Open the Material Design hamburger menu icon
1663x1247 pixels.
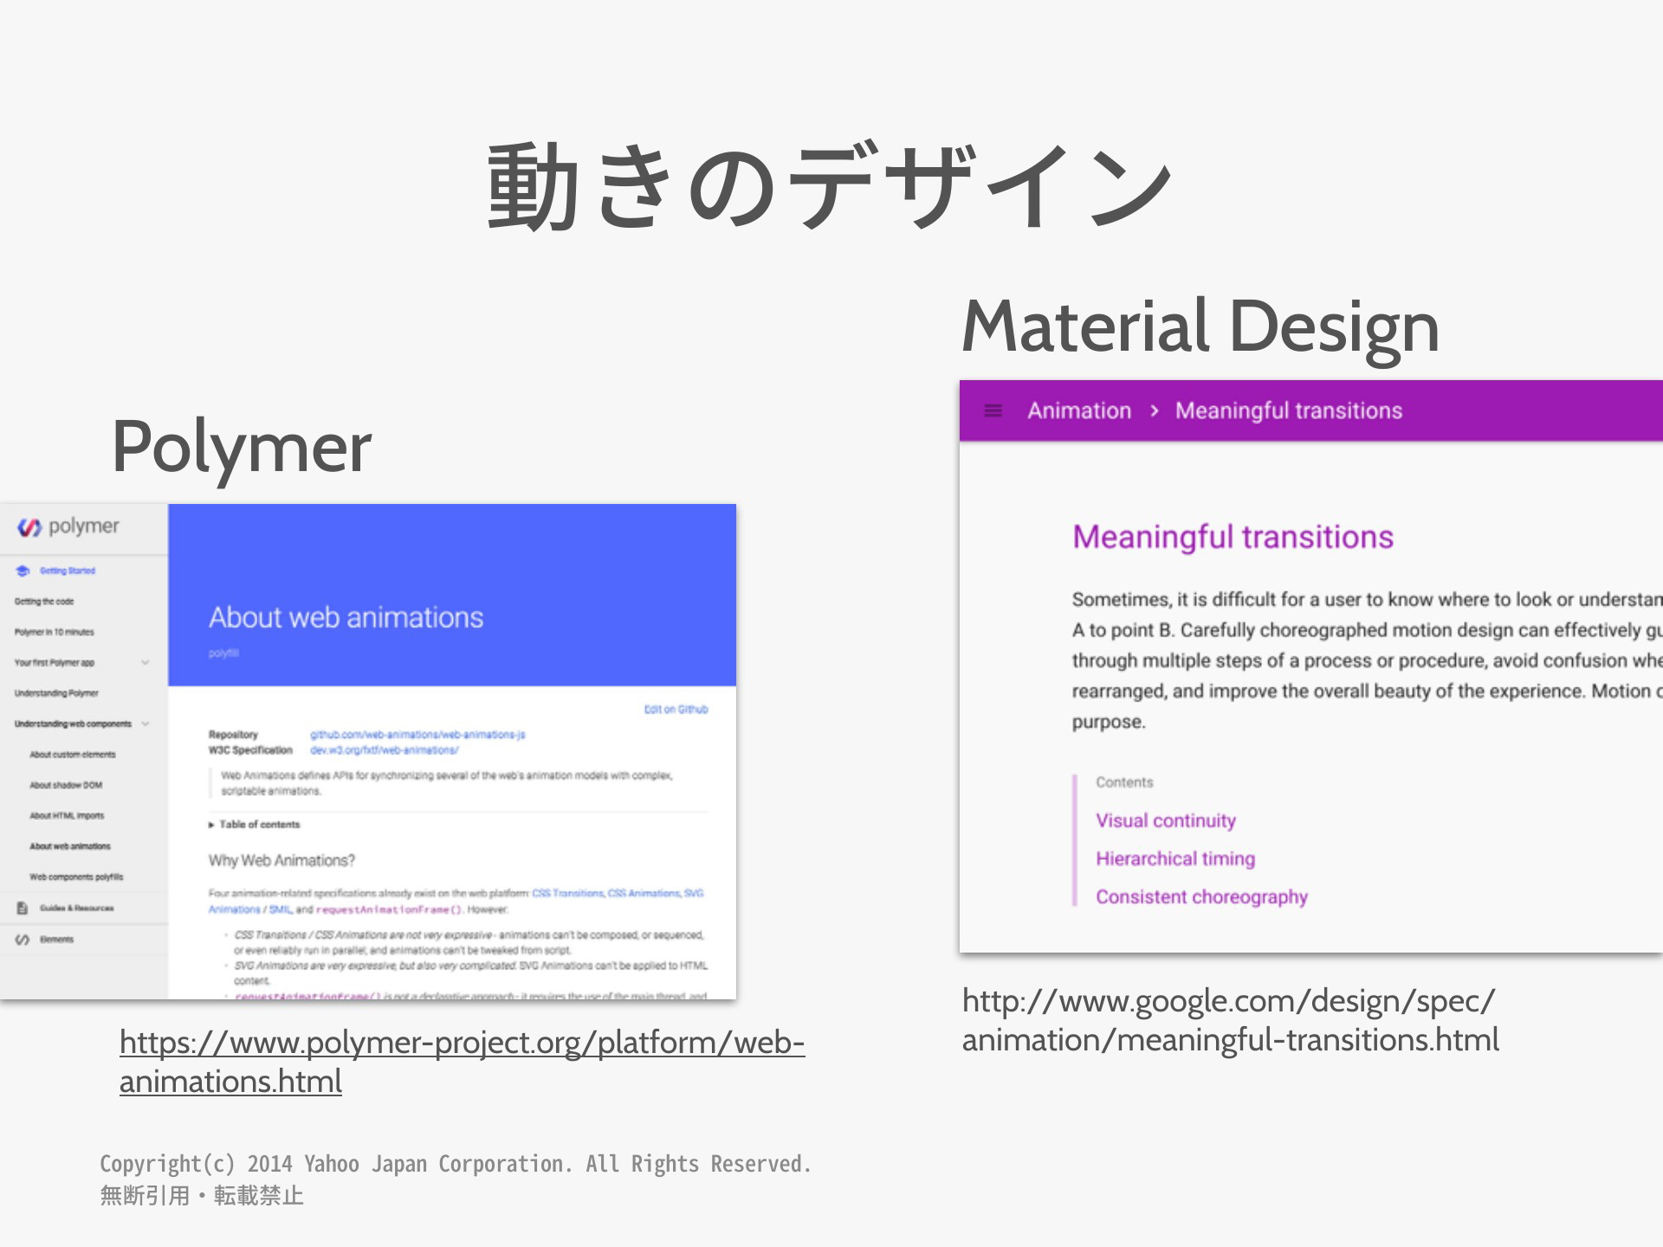click(x=993, y=410)
